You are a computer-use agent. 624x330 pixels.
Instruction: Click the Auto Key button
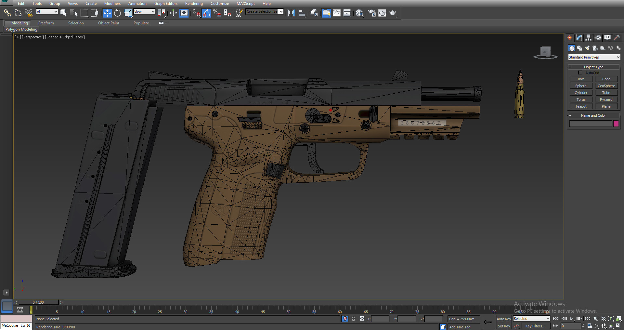[x=503, y=319]
